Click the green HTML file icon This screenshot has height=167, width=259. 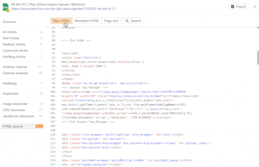6,7
